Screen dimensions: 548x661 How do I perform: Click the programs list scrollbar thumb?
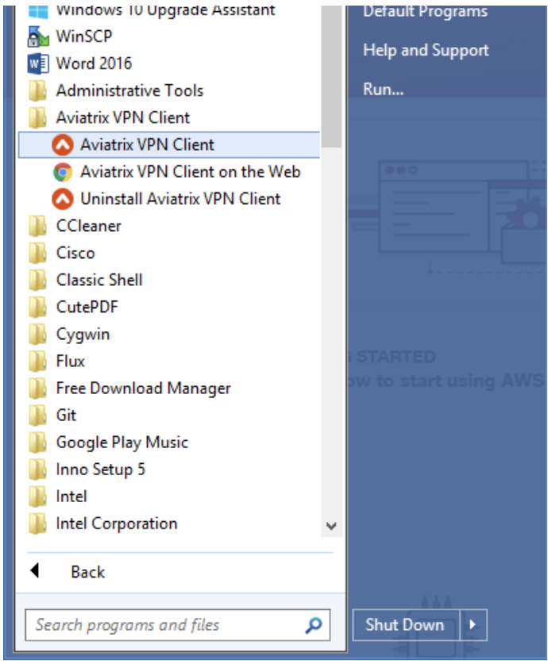tap(331, 76)
